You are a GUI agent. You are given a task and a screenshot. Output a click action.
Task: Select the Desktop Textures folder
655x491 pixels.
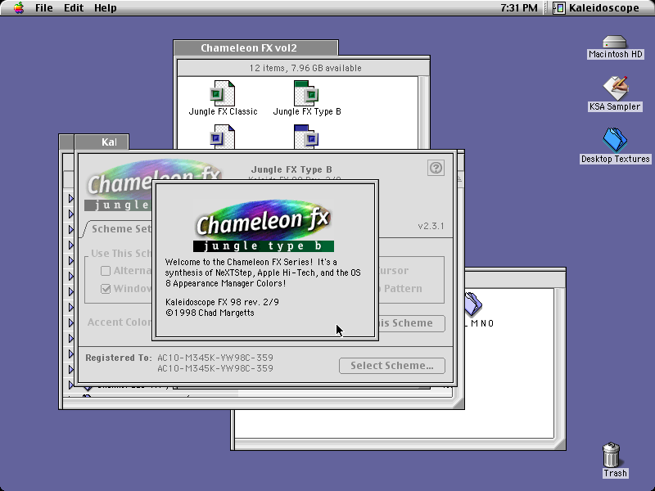click(x=615, y=140)
